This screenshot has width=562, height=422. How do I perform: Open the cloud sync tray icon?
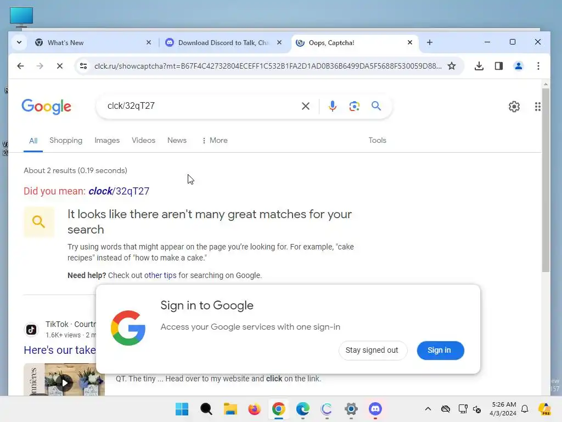coord(446,409)
